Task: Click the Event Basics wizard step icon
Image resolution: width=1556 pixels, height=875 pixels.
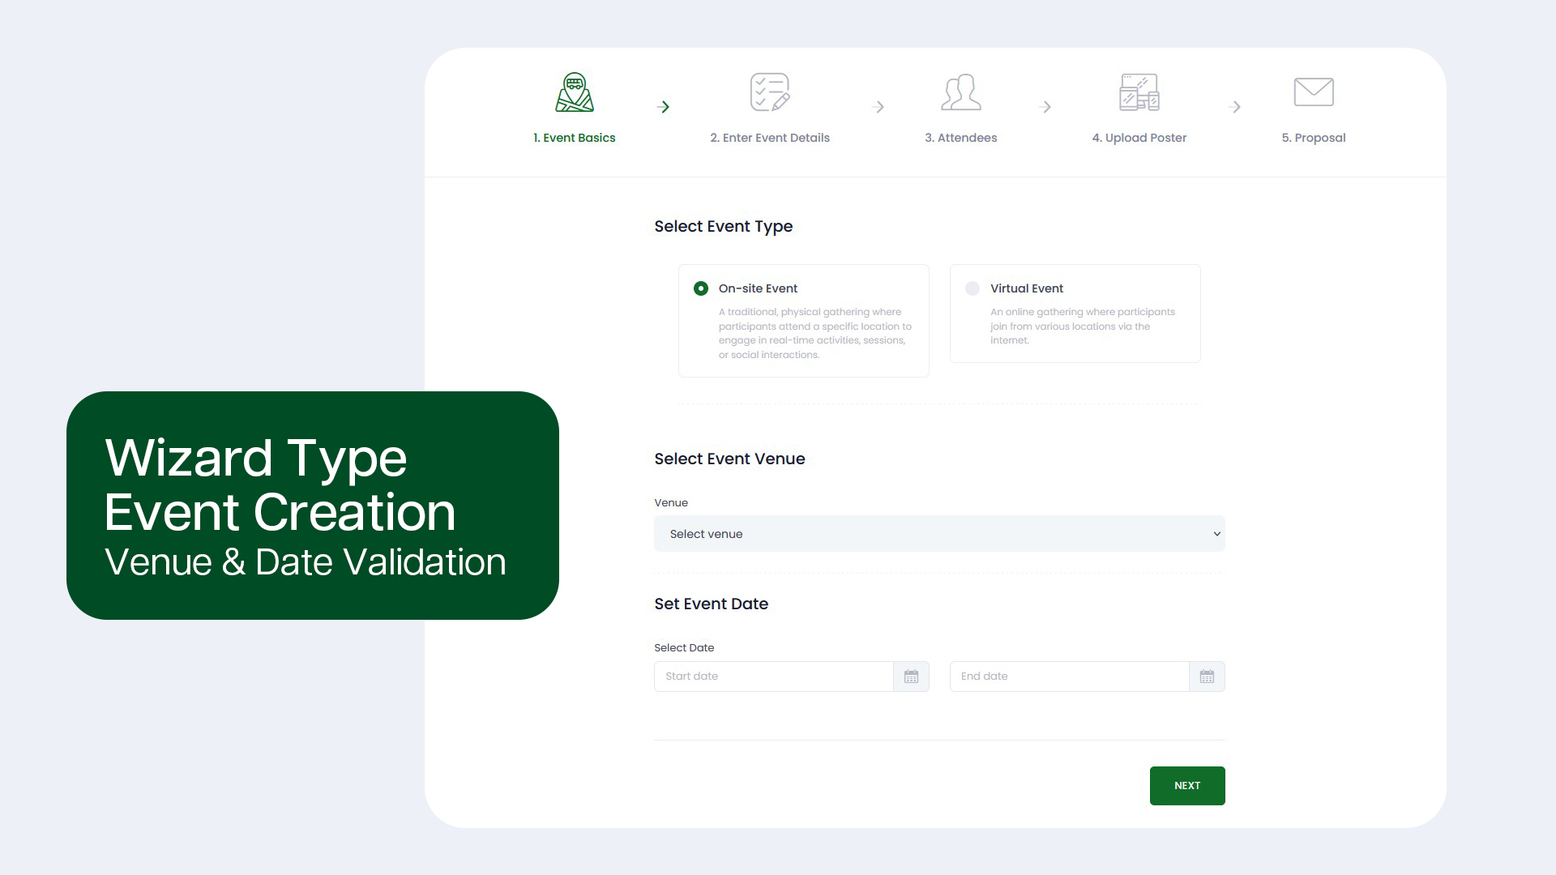Action: 575,92
